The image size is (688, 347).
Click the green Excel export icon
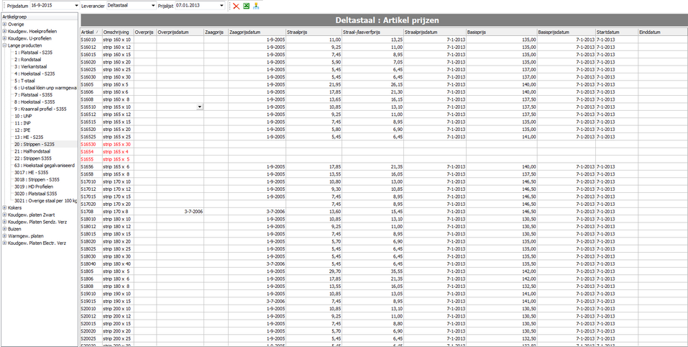point(246,6)
